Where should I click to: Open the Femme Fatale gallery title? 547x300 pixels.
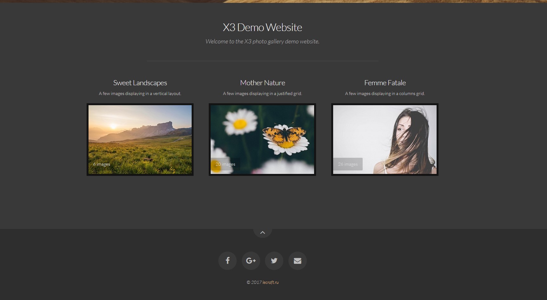(385, 83)
